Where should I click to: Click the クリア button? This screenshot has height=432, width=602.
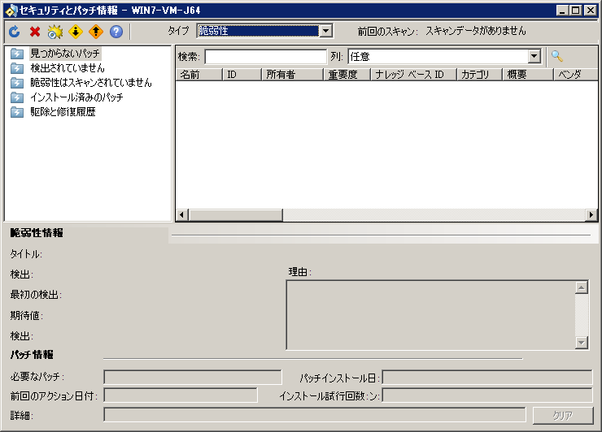point(562,415)
